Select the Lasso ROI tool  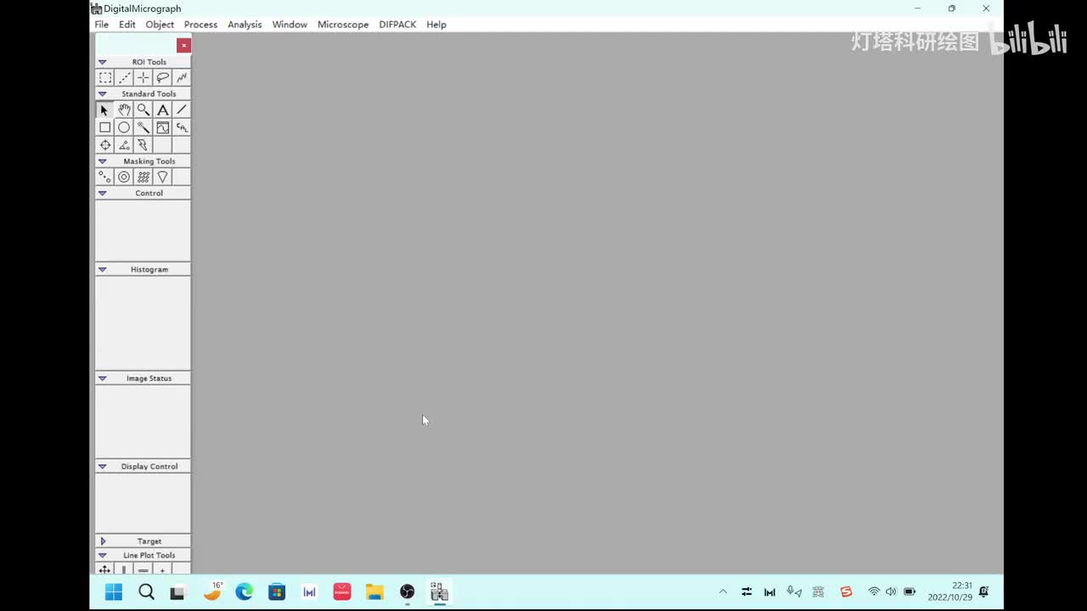(x=162, y=77)
